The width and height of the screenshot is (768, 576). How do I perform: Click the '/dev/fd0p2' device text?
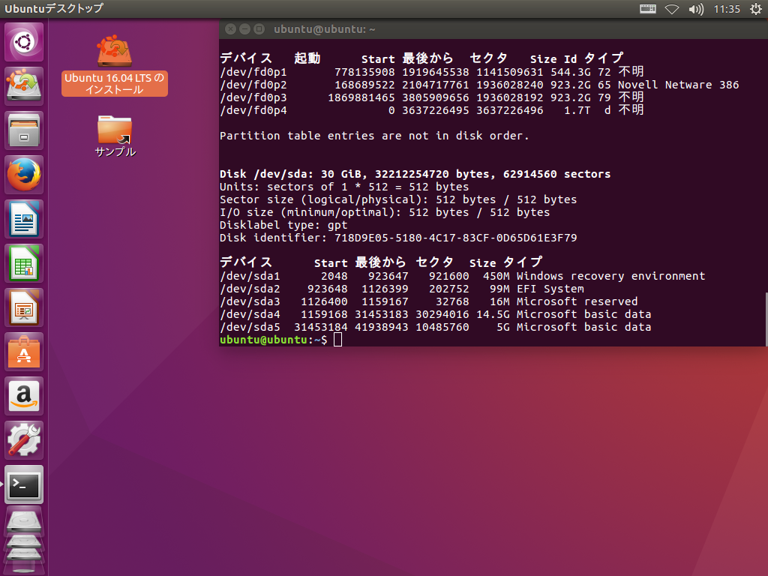pyautogui.click(x=253, y=85)
